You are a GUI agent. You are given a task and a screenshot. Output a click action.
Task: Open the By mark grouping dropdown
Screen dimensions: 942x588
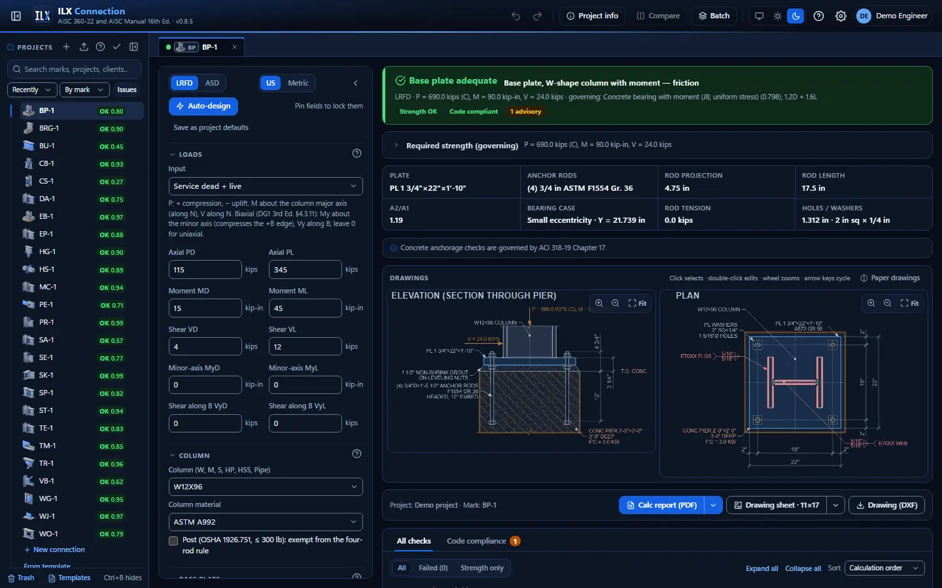84,90
